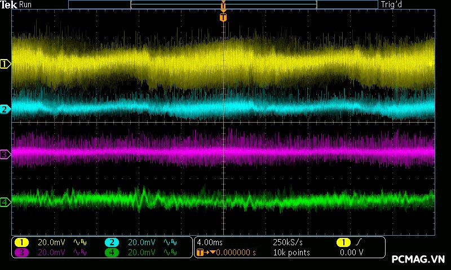451x270 pixels.
Task: Click the channel 4 green ground marker
Action: pos(5,202)
